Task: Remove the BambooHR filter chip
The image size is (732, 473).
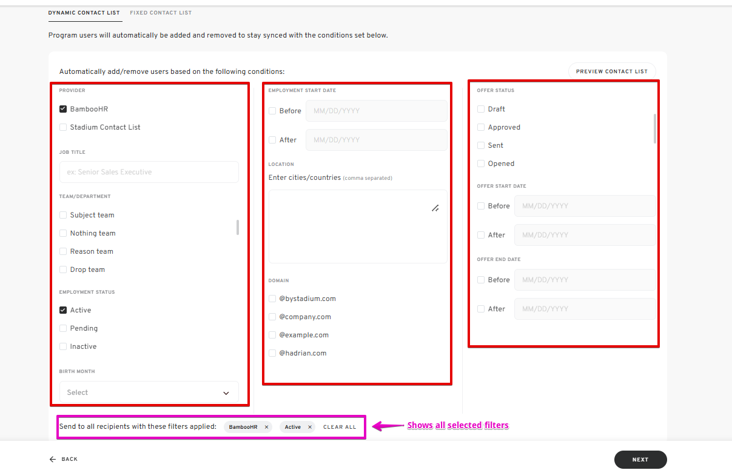Action: point(266,427)
